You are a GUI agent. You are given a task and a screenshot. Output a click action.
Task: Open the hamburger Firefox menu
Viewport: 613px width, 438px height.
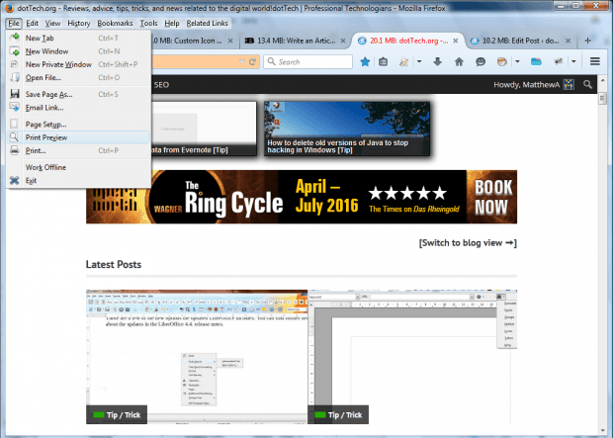click(595, 61)
